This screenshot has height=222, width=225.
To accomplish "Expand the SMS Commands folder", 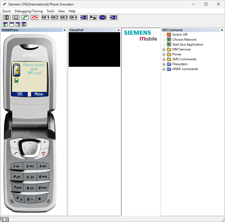I will 164,59.
